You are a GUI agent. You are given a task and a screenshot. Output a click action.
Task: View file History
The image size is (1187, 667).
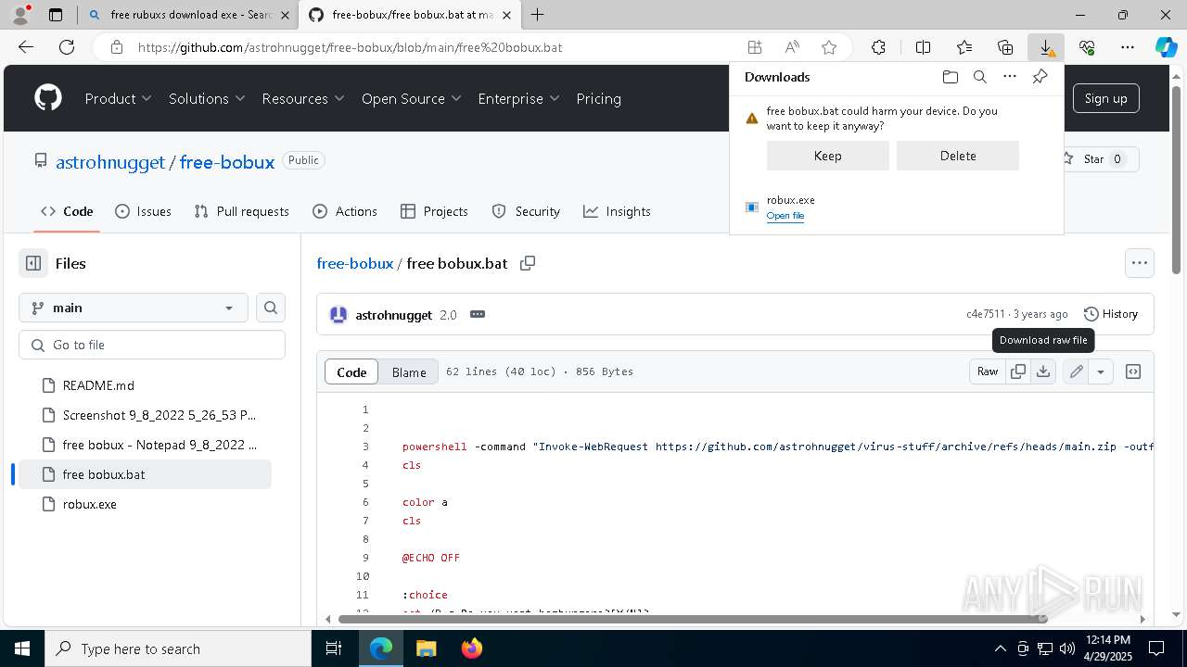click(1111, 314)
